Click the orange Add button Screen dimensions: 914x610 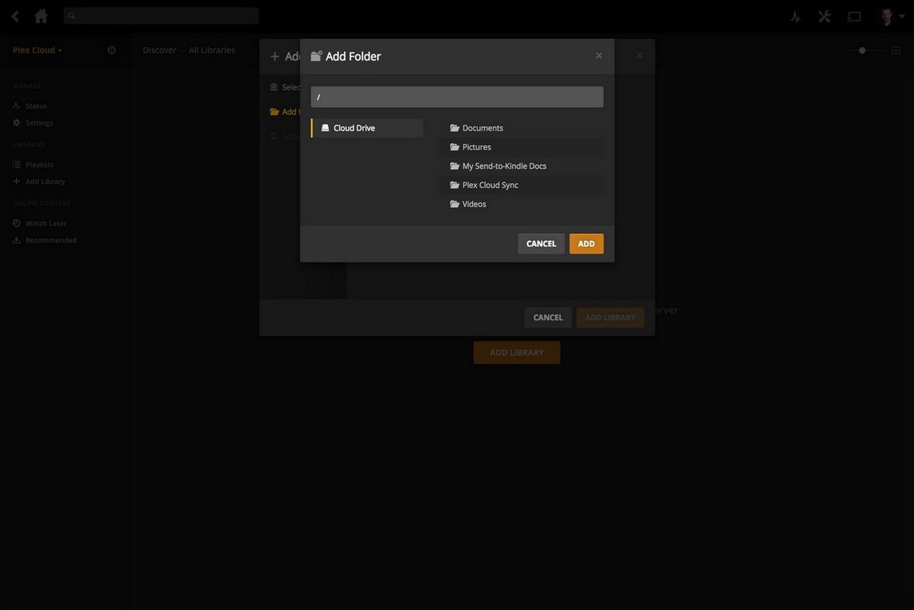(586, 244)
